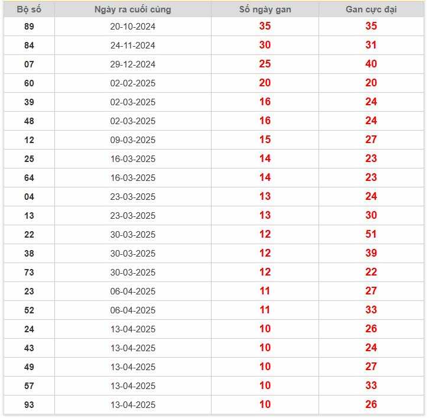This screenshot has width=429, height=418.
Task: Select number 38 row label
Action: tap(29, 254)
